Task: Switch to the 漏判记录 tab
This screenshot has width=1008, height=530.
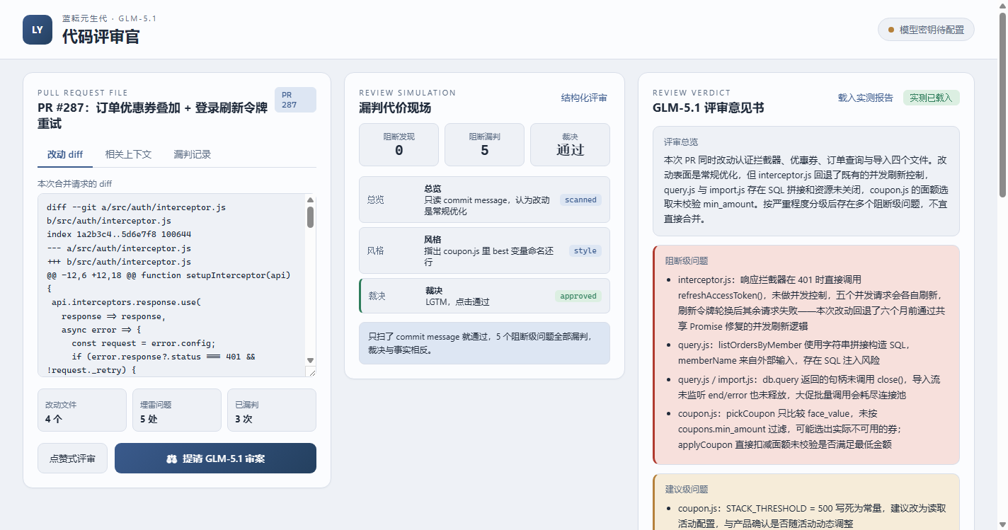Action: [193, 154]
